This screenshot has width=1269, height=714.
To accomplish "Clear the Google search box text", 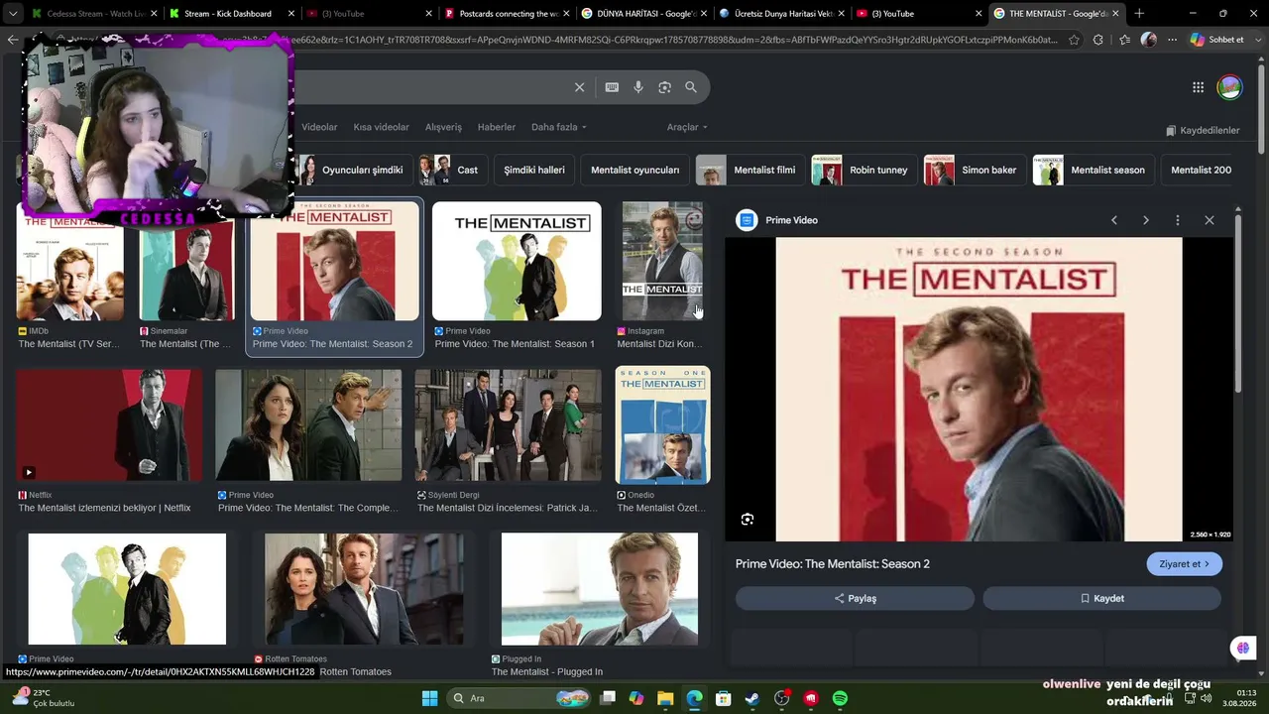I will (x=580, y=87).
